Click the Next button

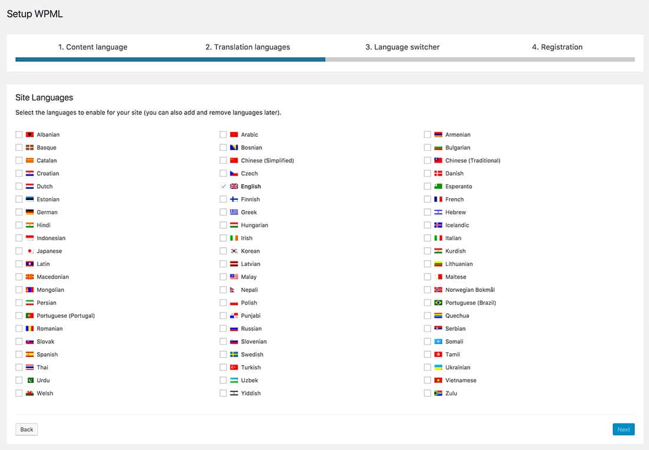pyautogui.click(x=624, y=429)
